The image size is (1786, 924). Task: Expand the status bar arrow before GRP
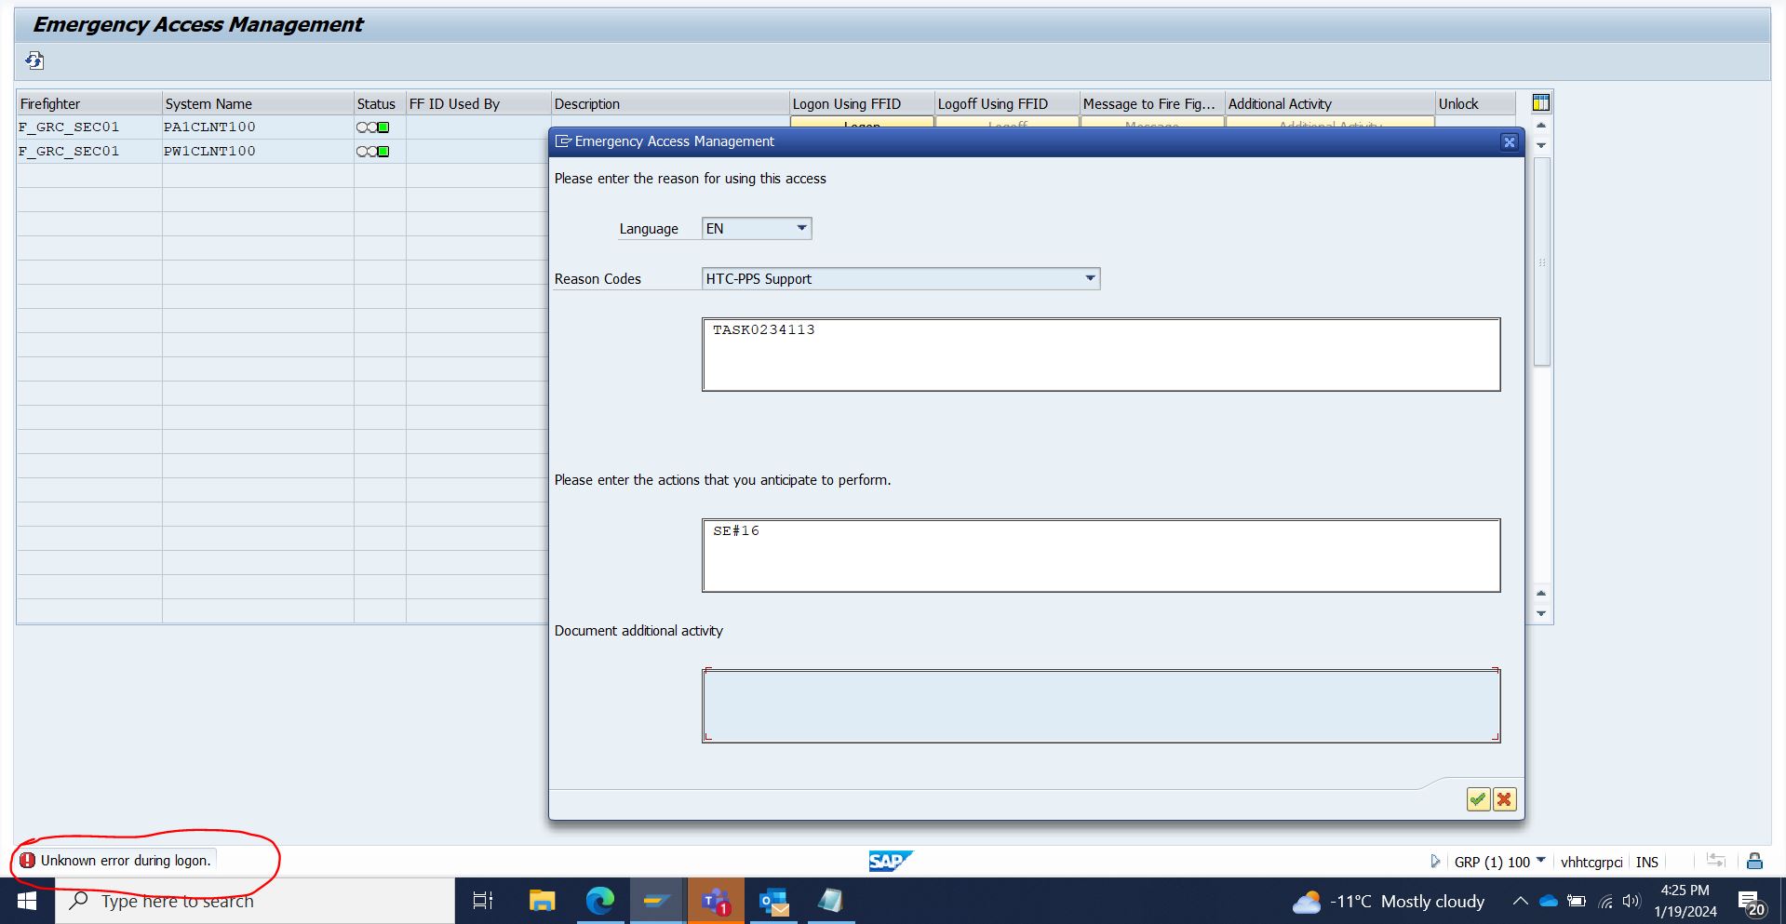click(x=1435, y=862)
